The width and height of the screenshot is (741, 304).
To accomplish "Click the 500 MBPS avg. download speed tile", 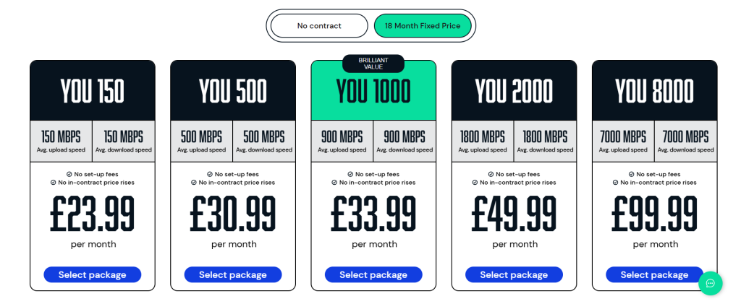I will point(264,142).
